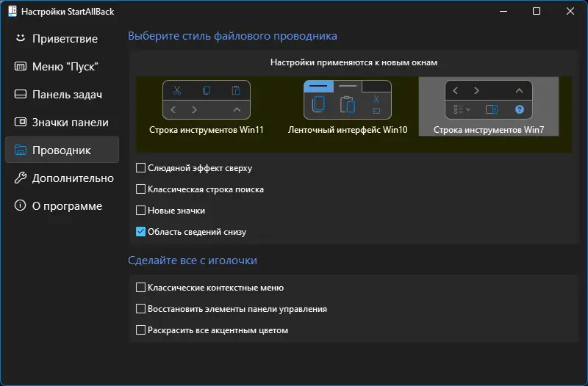Click the info icon beside О программе
Viewport: 588px width, 386px height.
[x=21, y=205]
